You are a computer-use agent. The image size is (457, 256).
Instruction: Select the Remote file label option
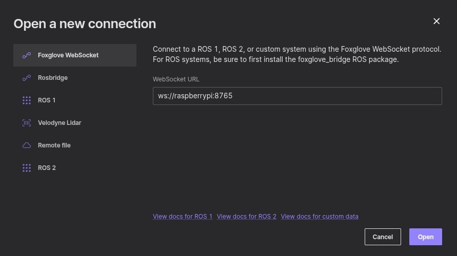click(54, 145)
